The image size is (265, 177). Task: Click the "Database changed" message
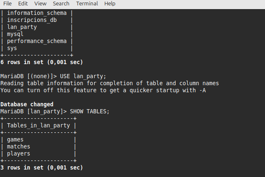(27, 104)
